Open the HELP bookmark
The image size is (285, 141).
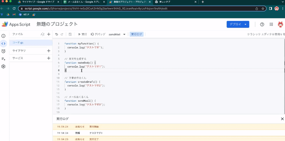pos(24,15)
